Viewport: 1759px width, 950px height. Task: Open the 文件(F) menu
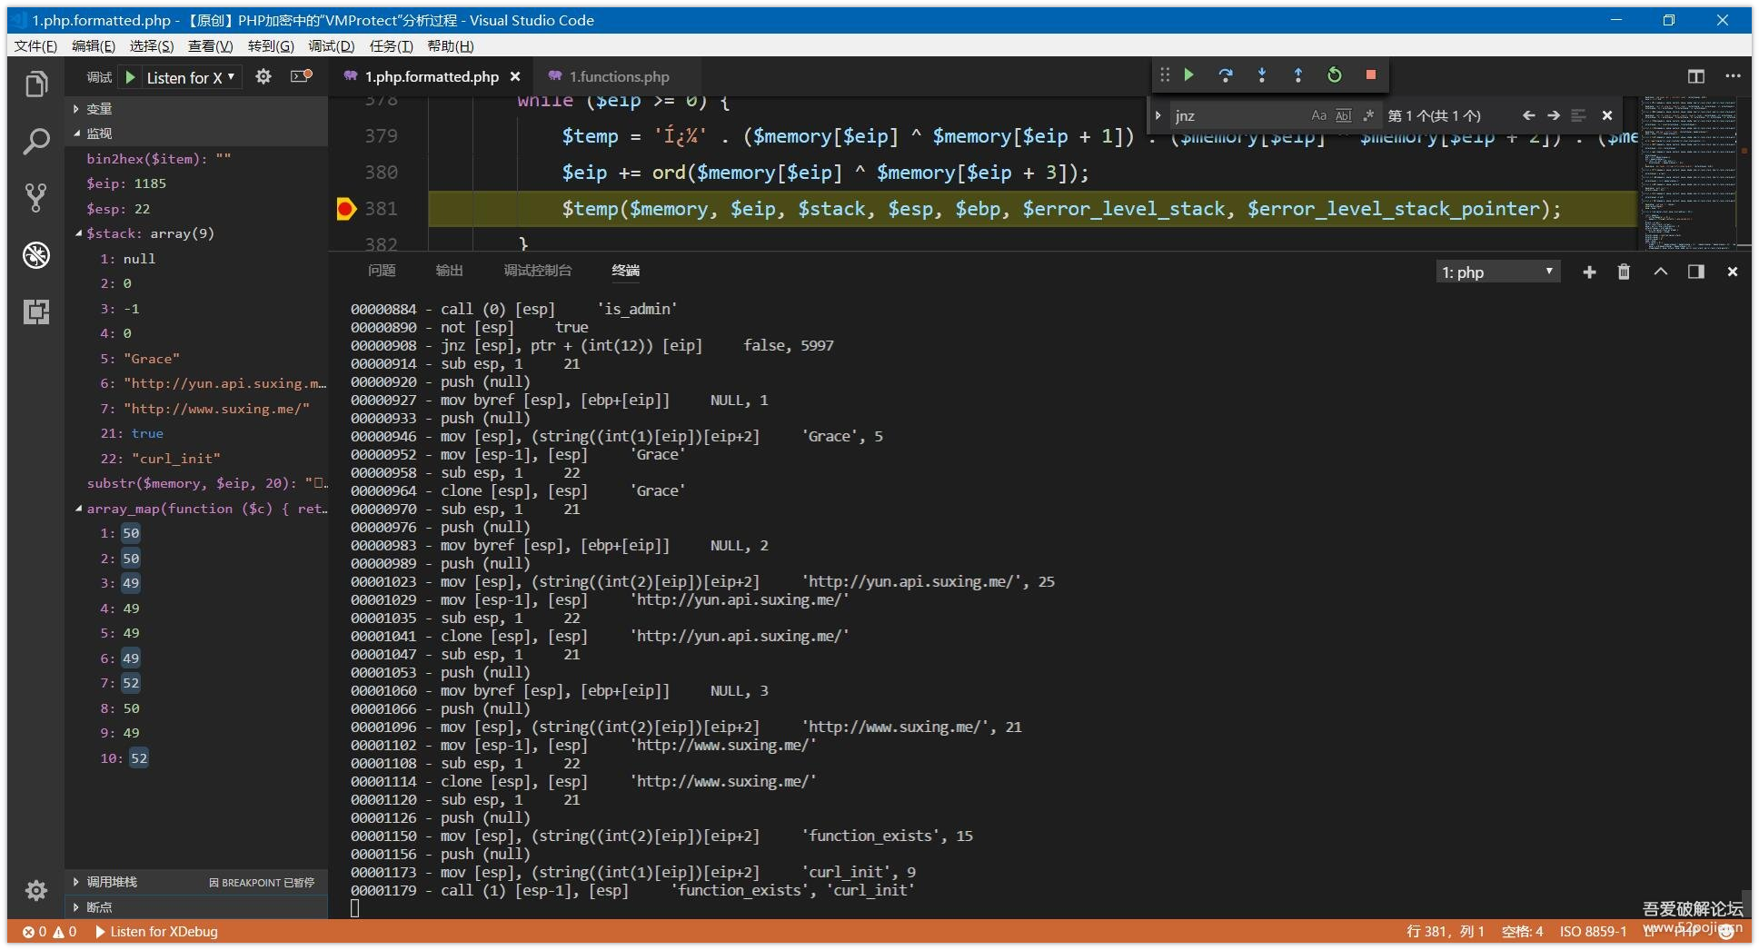tap(35, 46)
